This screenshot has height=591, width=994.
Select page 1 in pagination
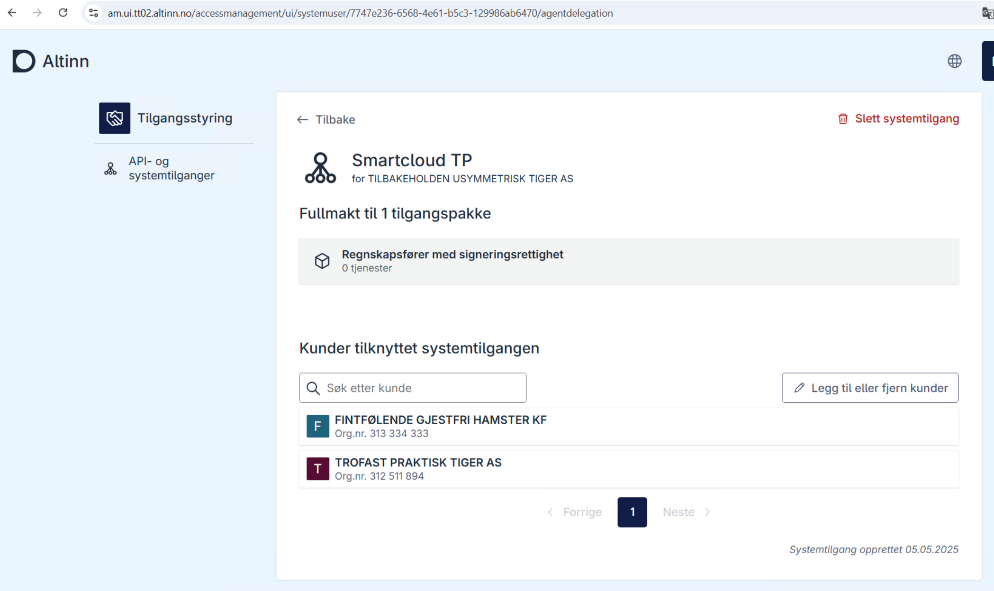(x=632, y=512)
